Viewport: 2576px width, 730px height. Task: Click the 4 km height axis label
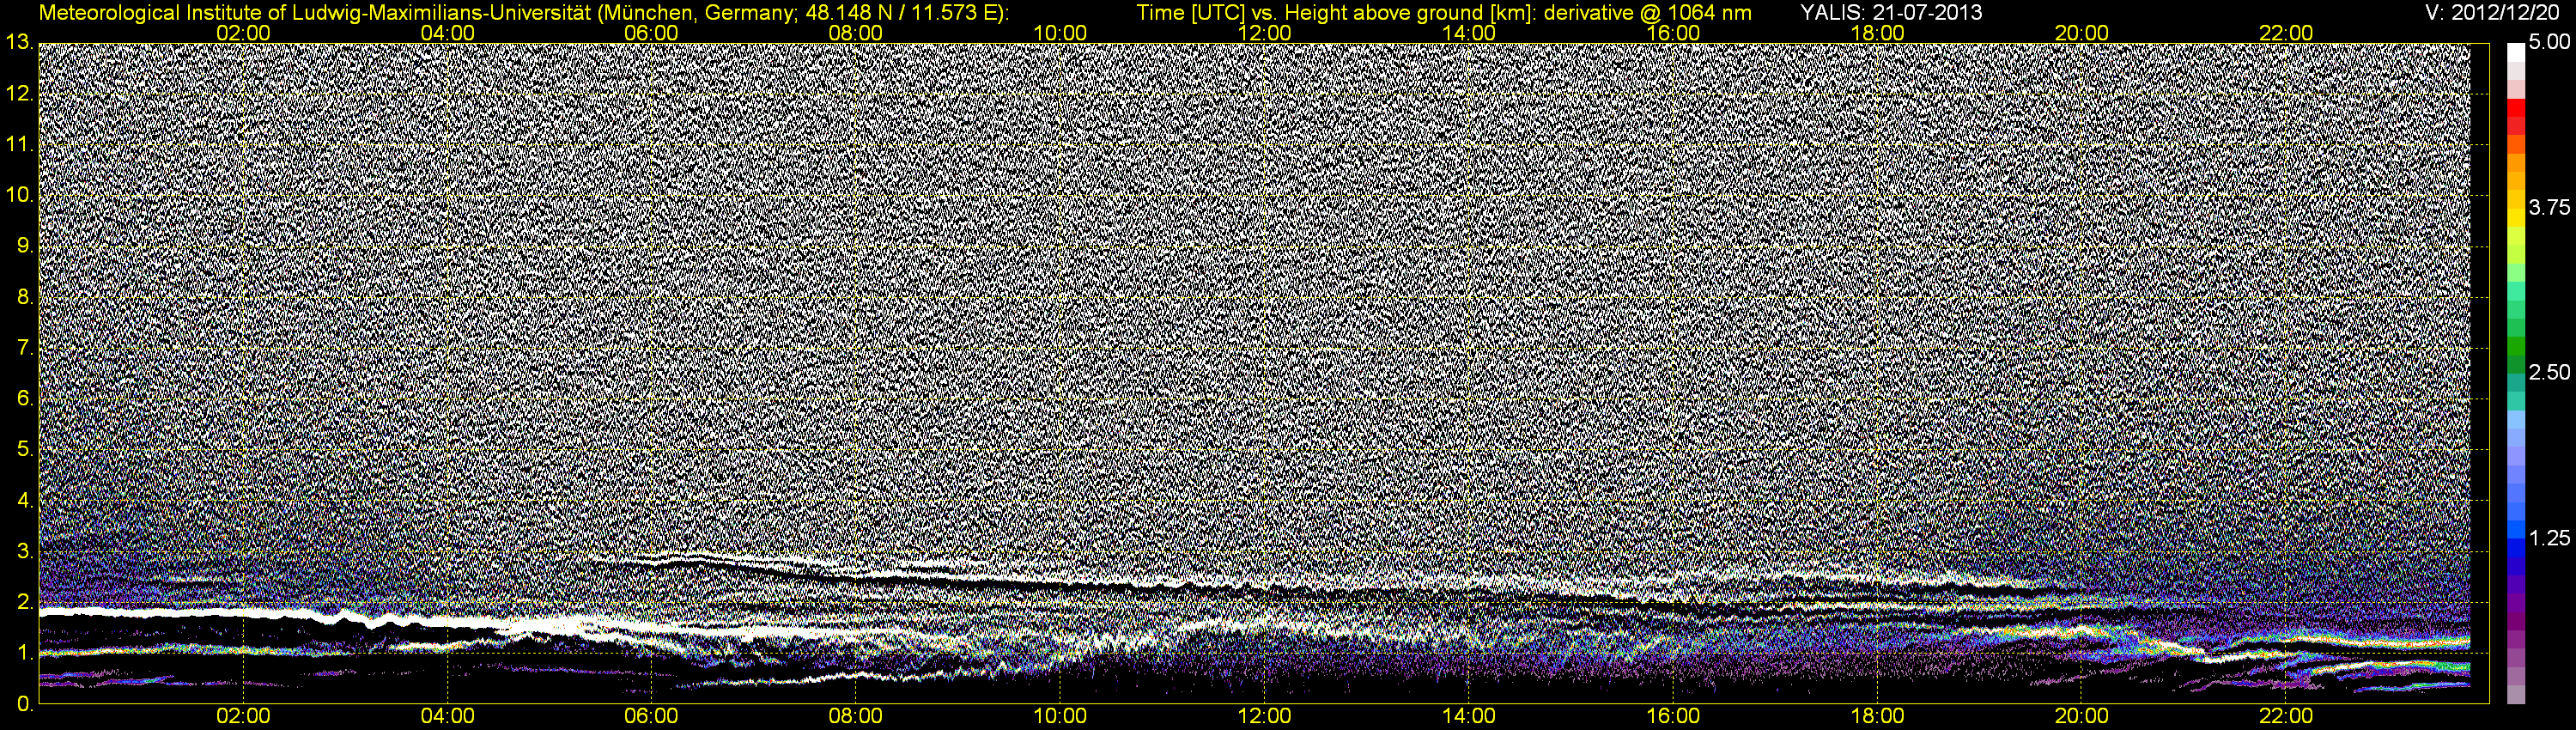tap(24, 500)
